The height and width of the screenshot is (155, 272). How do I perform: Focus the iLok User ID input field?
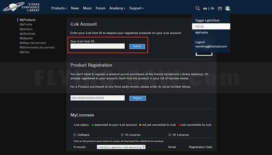(98, 46)
